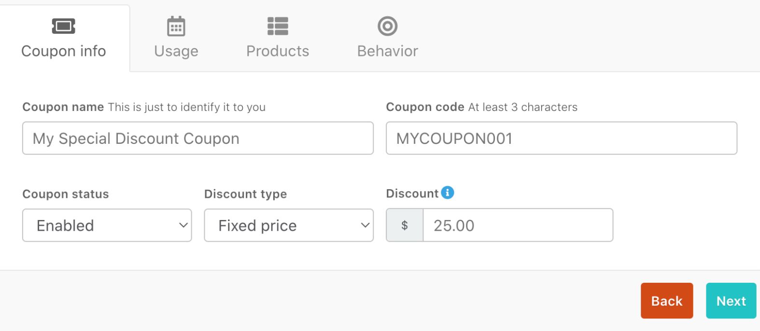
Task: Click the blue info icon beside Discount
Action: [448, 193]
